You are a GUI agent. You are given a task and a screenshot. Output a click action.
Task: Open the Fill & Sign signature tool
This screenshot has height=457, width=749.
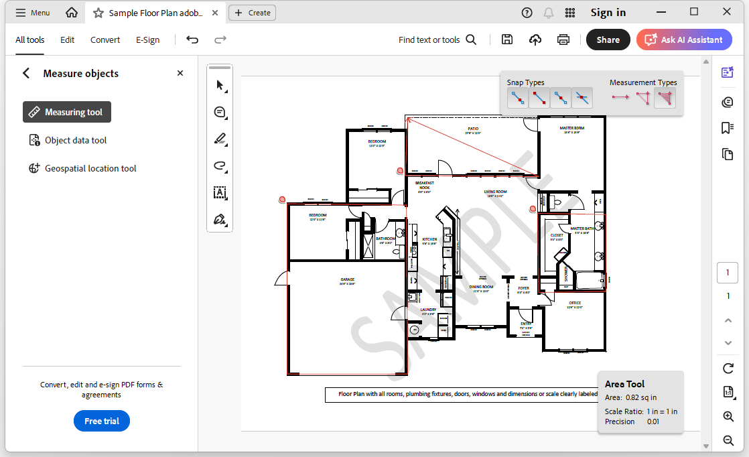click(x=220, y=219)
